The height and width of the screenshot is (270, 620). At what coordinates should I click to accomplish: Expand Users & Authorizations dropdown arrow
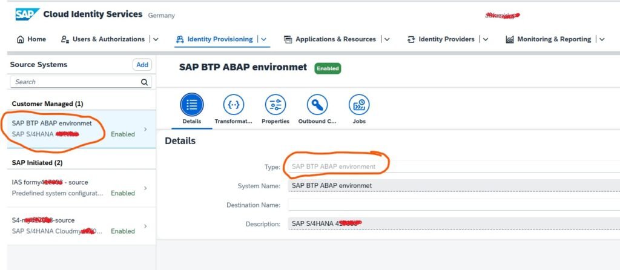(x=156, y=39)
